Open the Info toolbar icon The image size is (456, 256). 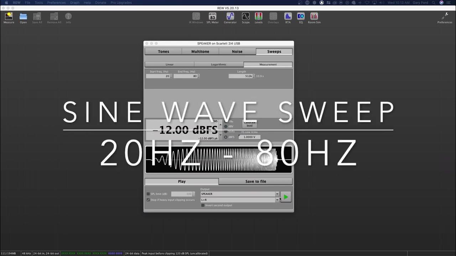pyautogui.click(x=68, y=18)
